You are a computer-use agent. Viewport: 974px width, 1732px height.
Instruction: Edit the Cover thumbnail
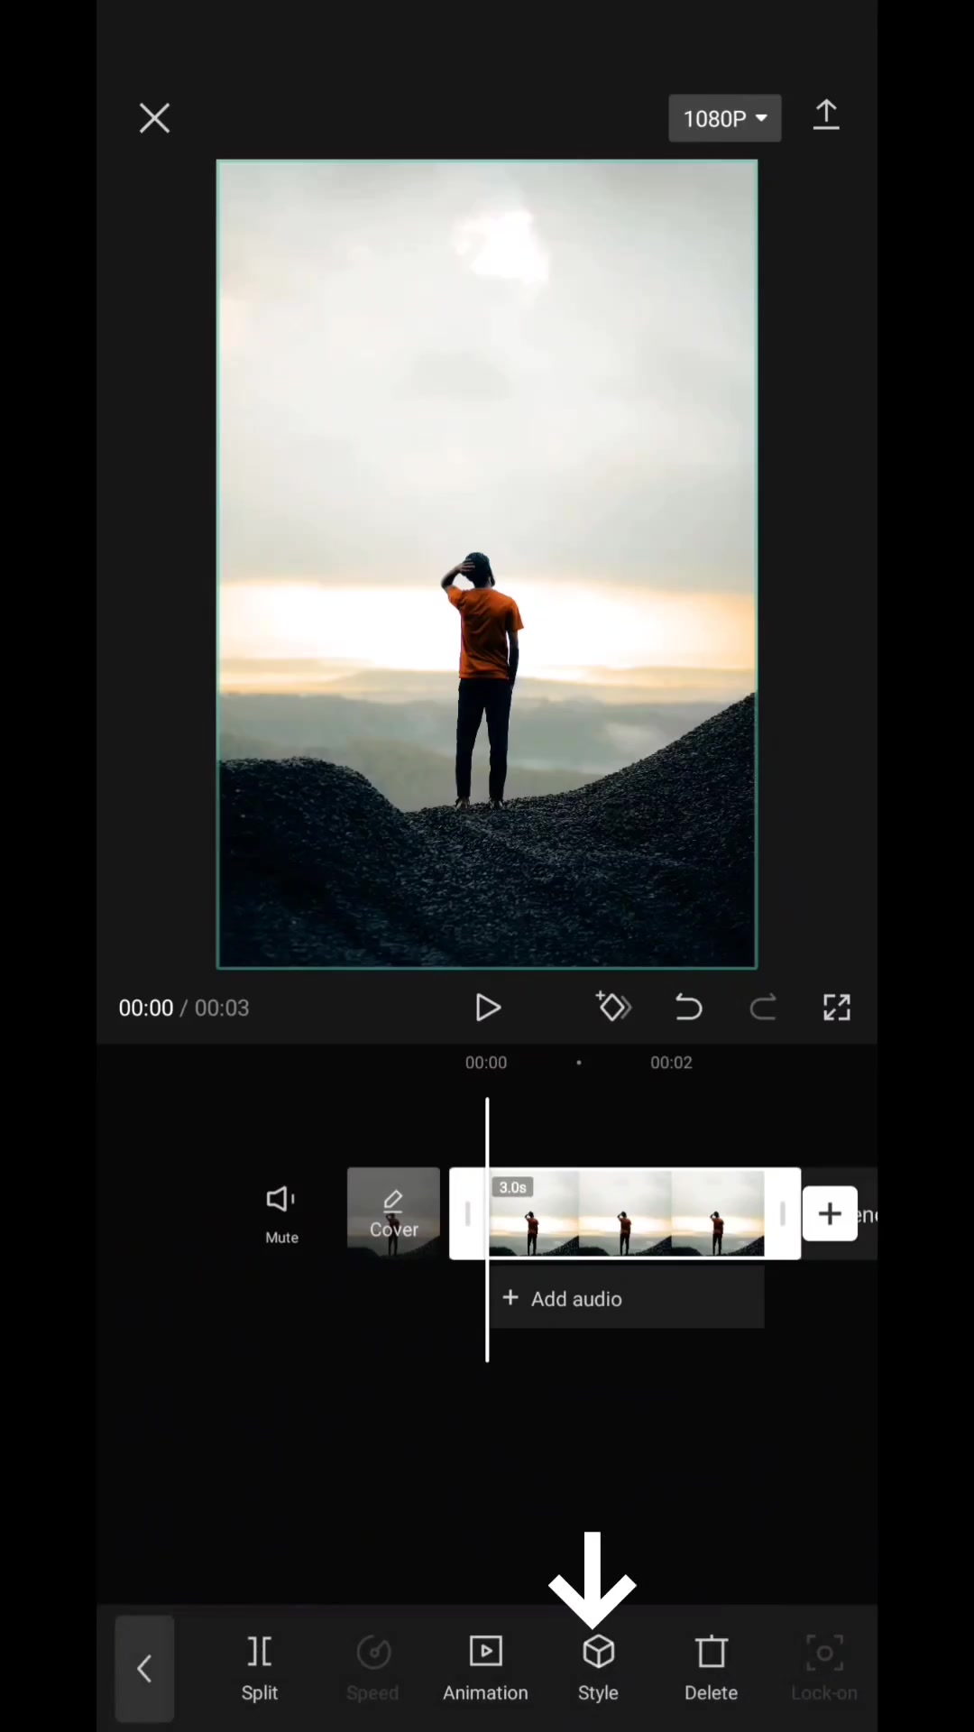[x=394, y=1213]
